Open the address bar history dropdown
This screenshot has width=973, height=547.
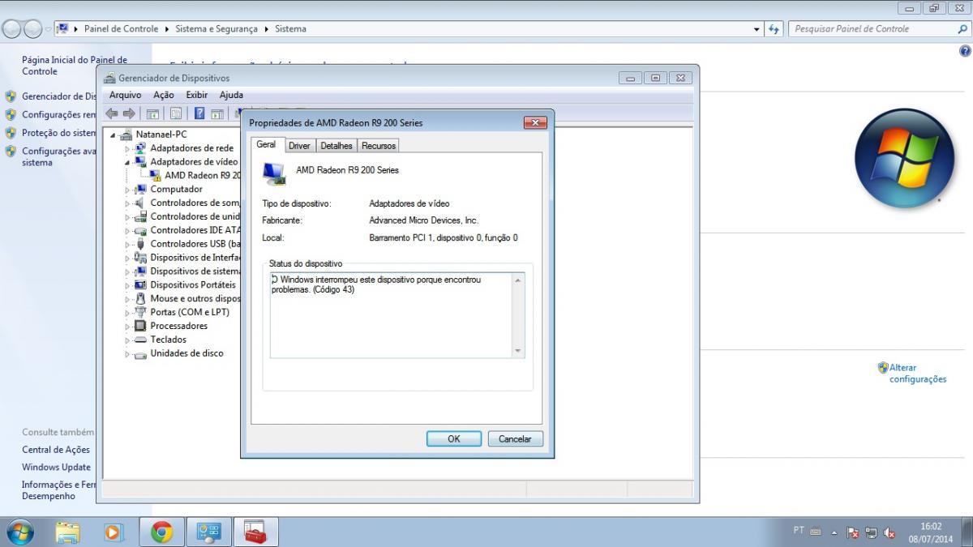(757, 29)
